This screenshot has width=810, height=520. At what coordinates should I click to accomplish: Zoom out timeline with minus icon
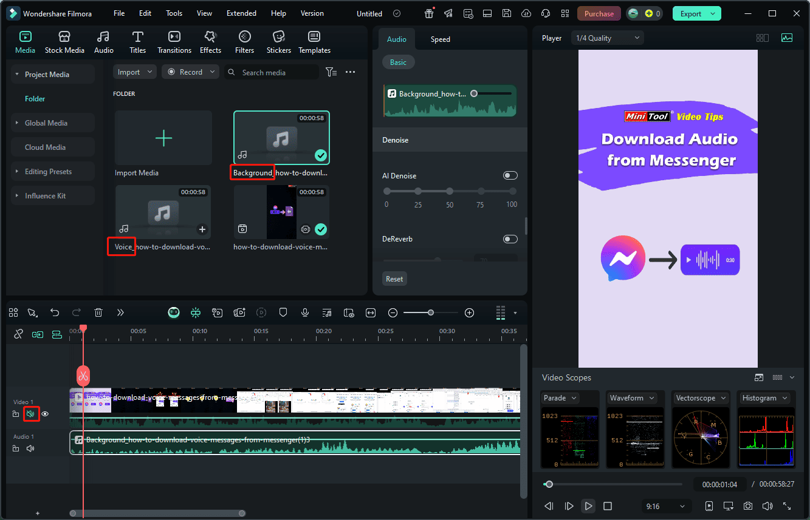pos(393,312)
